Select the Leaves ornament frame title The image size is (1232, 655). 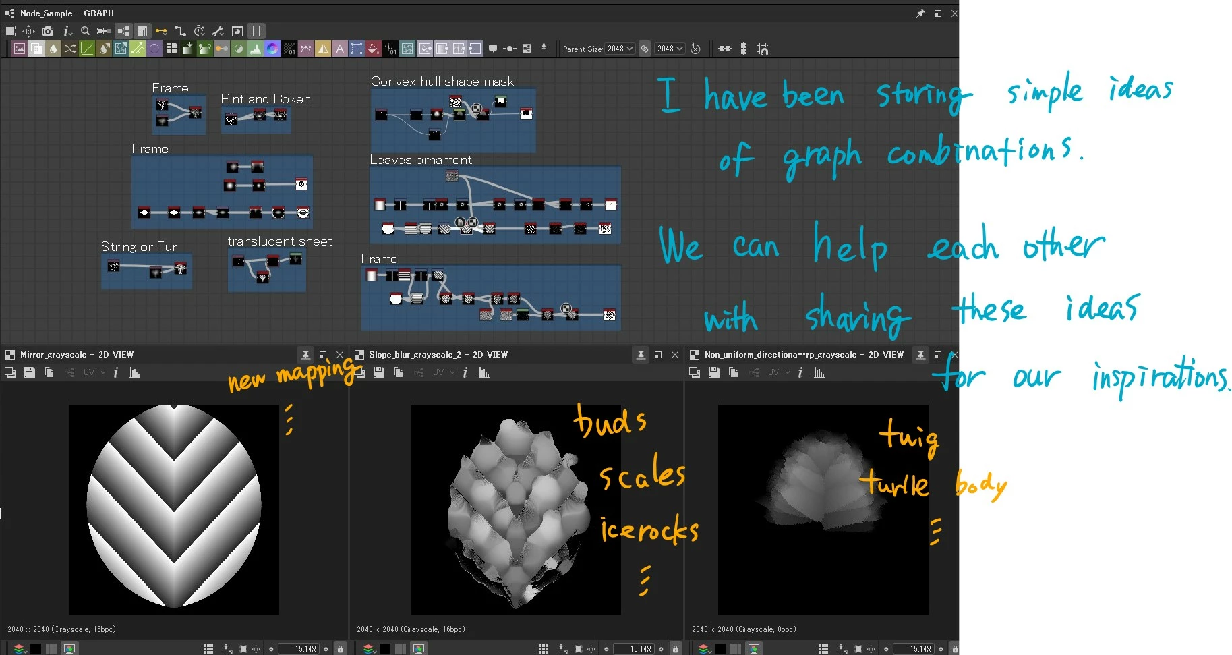(x=421, y=160)
